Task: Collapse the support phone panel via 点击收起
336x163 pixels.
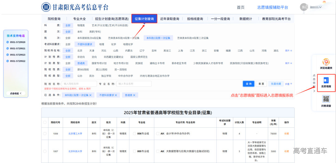Action: [x=16, y=93]
